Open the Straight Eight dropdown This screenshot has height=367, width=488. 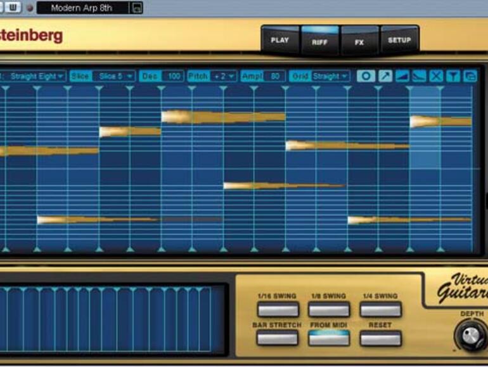[37, 76]
